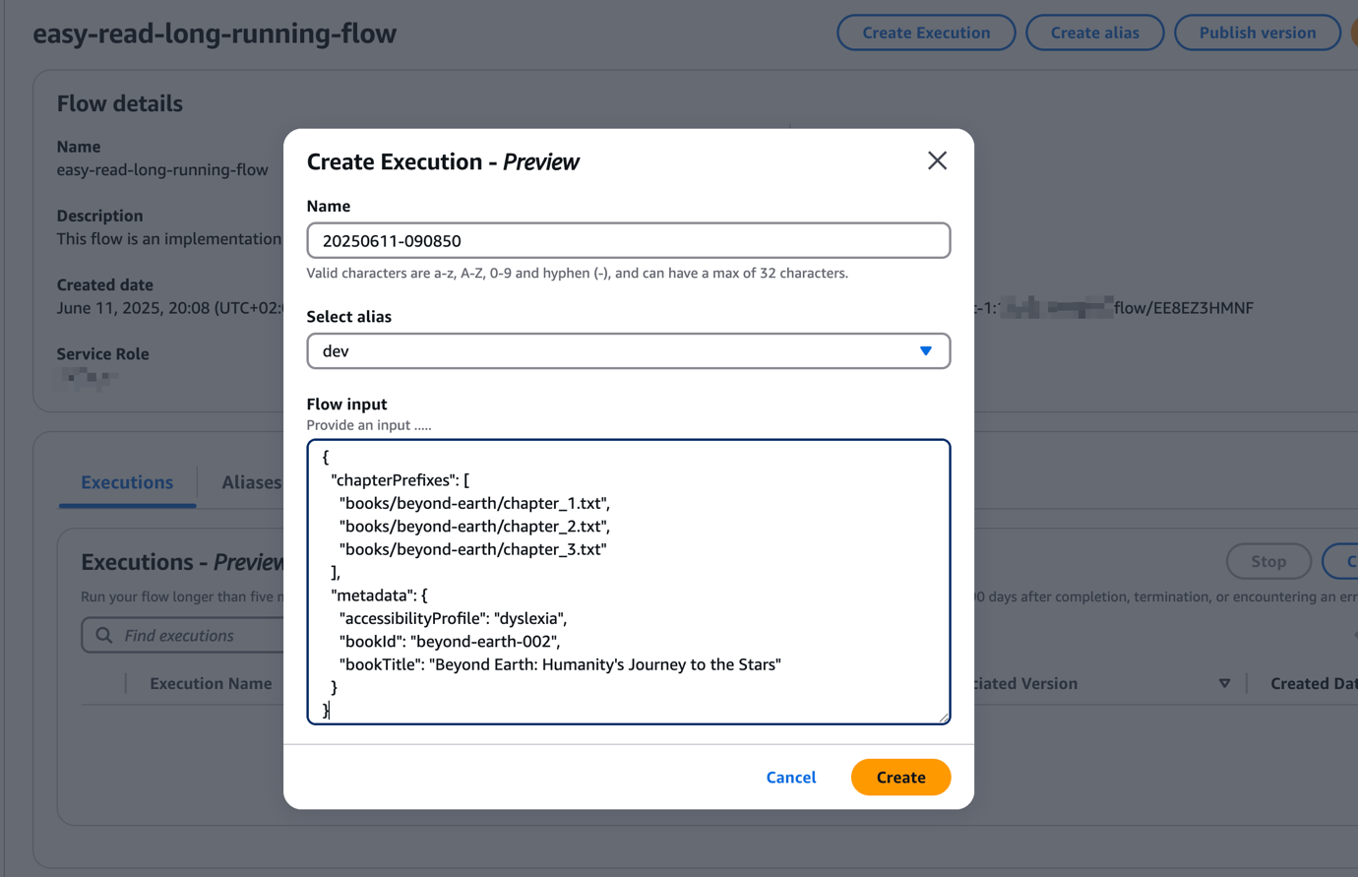Click the Create Execution button
This screenshot has height=877, width=1358.
(x=925, y=32)
